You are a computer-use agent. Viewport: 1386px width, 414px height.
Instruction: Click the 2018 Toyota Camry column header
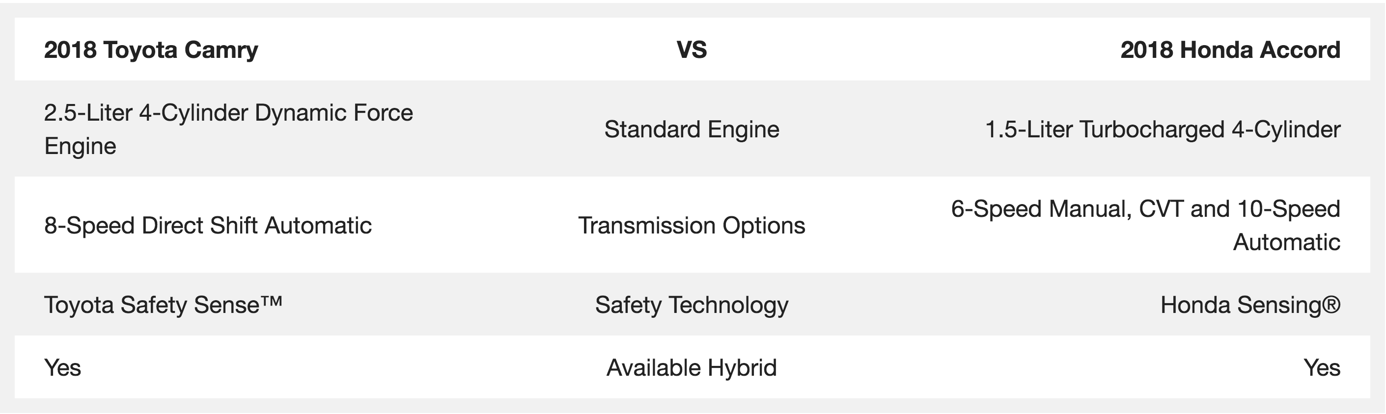click(x=151, y=50)
